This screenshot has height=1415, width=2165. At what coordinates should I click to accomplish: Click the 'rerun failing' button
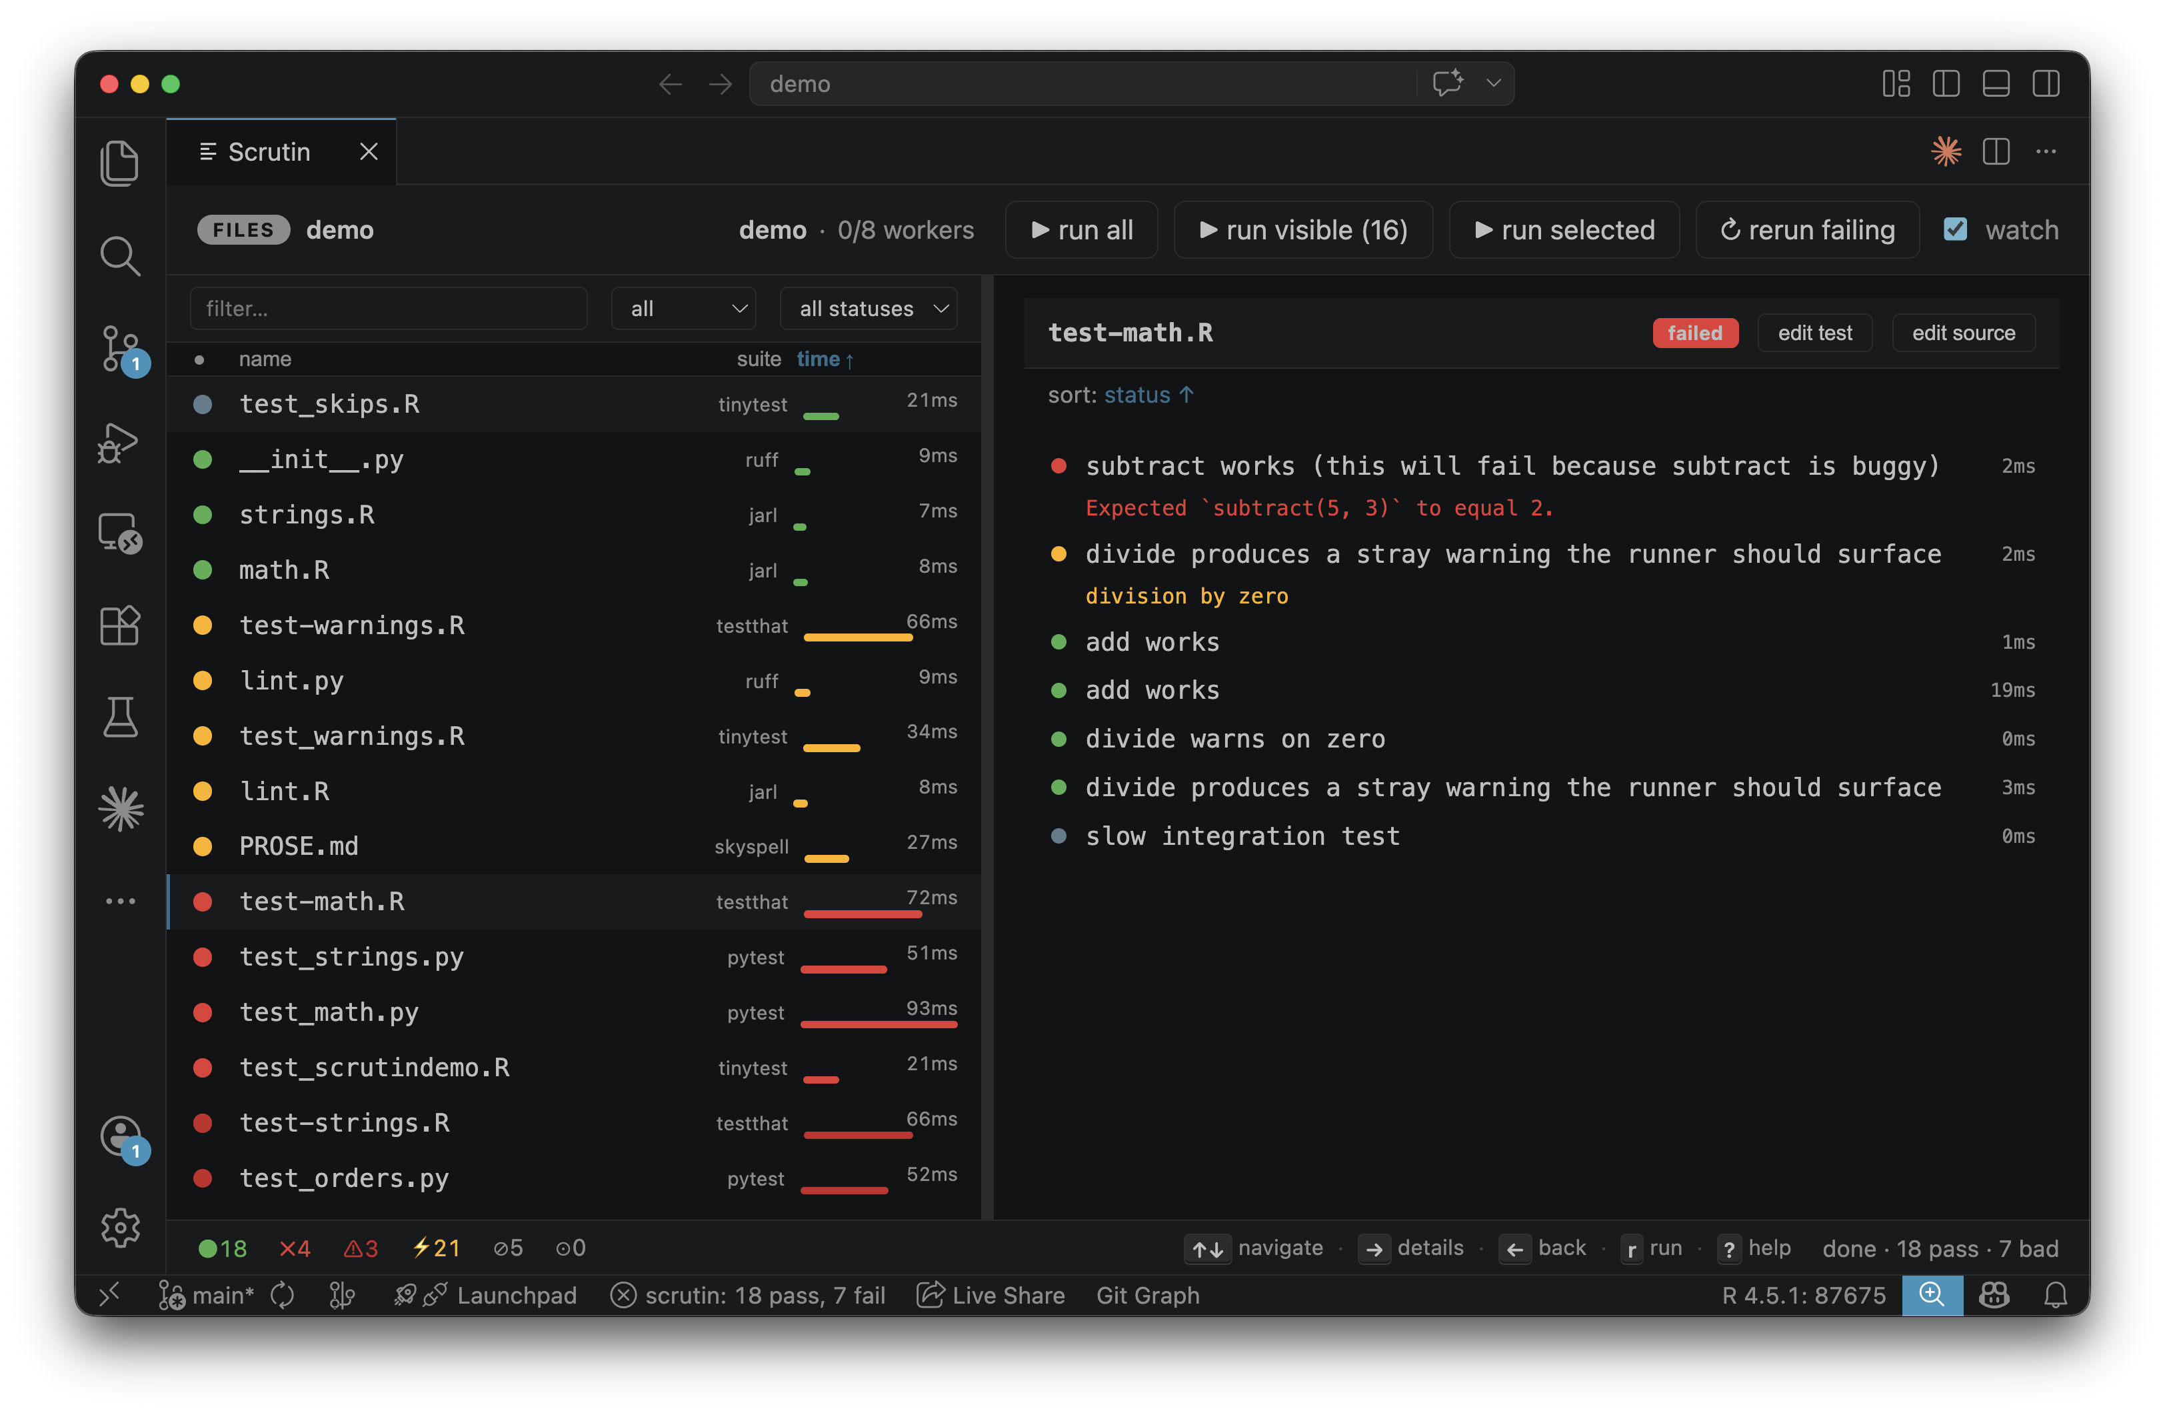click(x=1808, y=229)
